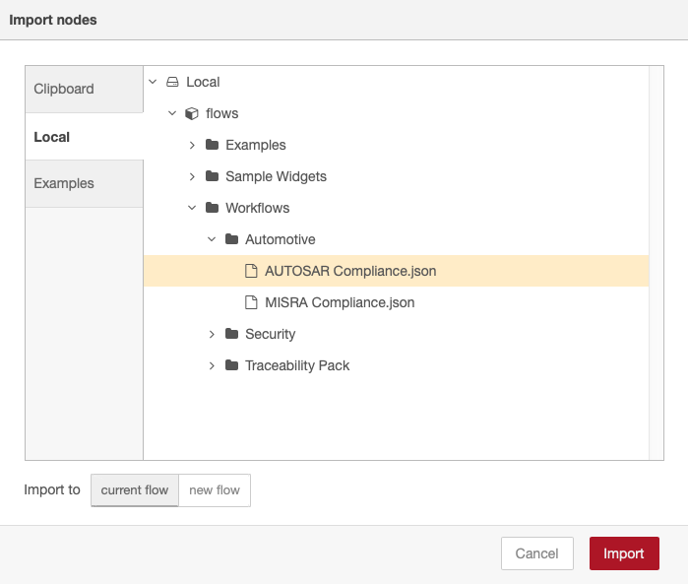
Task: Click the flows package cube icon
Action: tap(192, 113)
